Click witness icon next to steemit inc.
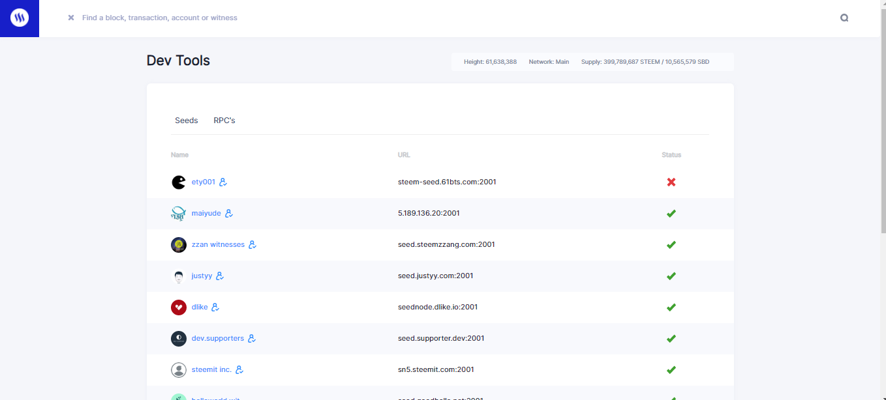This screenshot has width=886, height=400. (x=239, y=370)
